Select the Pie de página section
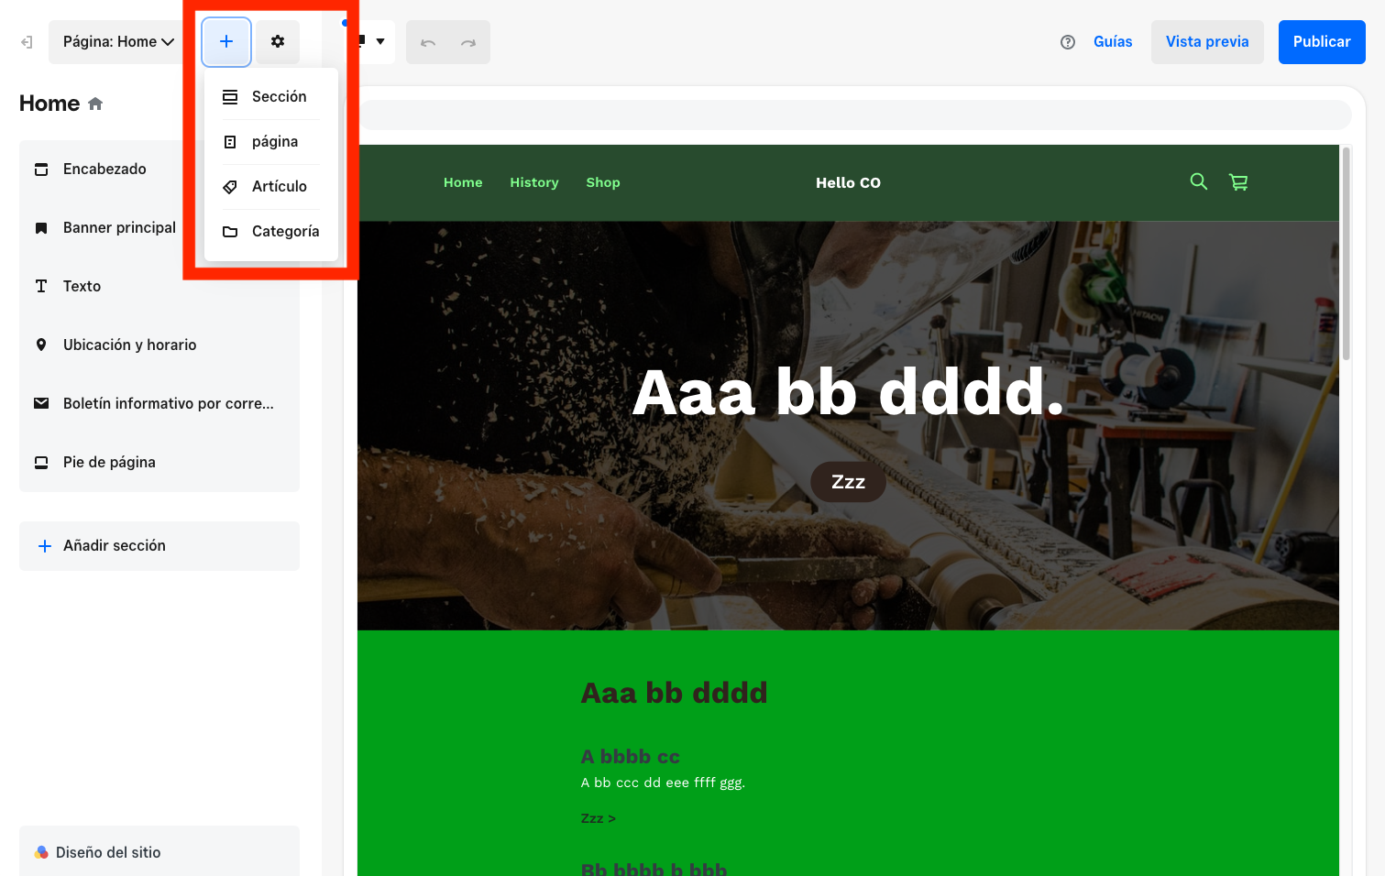 coord(159,463)
